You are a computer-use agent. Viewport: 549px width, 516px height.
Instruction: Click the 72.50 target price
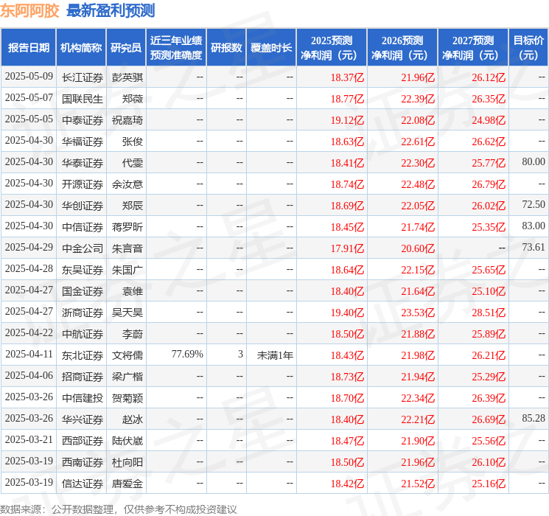pos(534,205)
